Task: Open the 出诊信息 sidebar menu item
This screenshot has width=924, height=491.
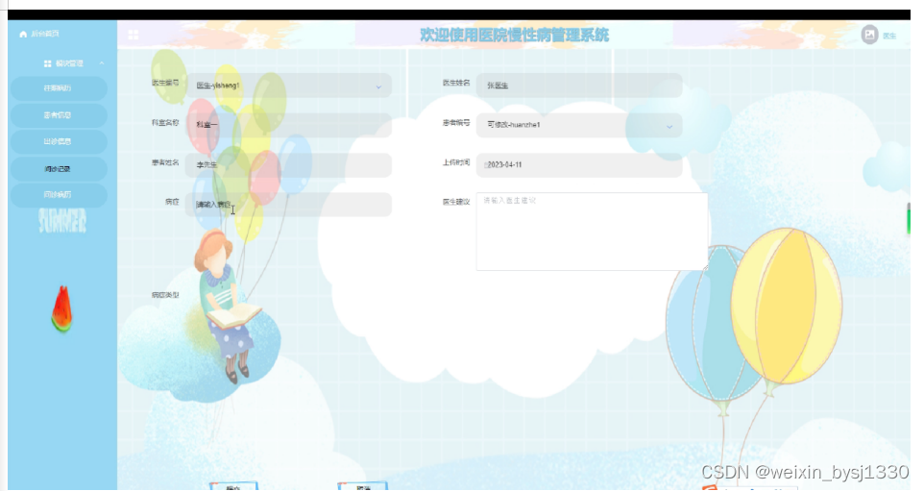Action: (x=58, y=142)
